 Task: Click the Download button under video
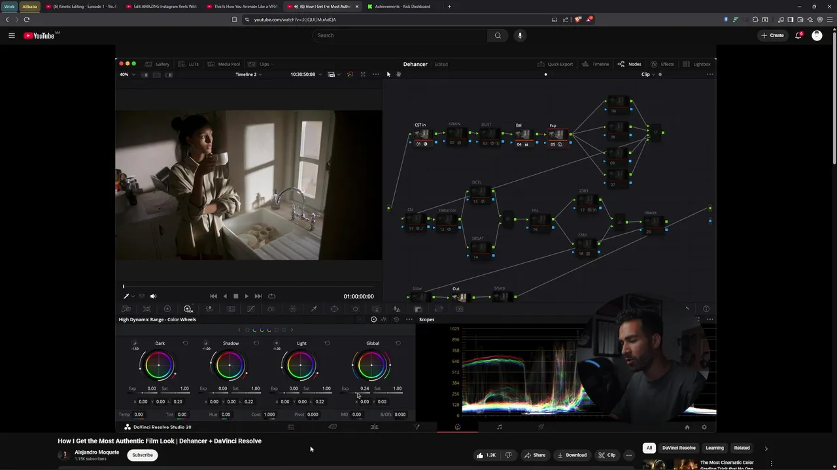click(x=572, y=455)
